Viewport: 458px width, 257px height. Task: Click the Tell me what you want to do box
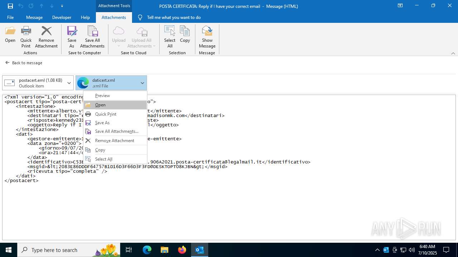click(x=174, y=17)
